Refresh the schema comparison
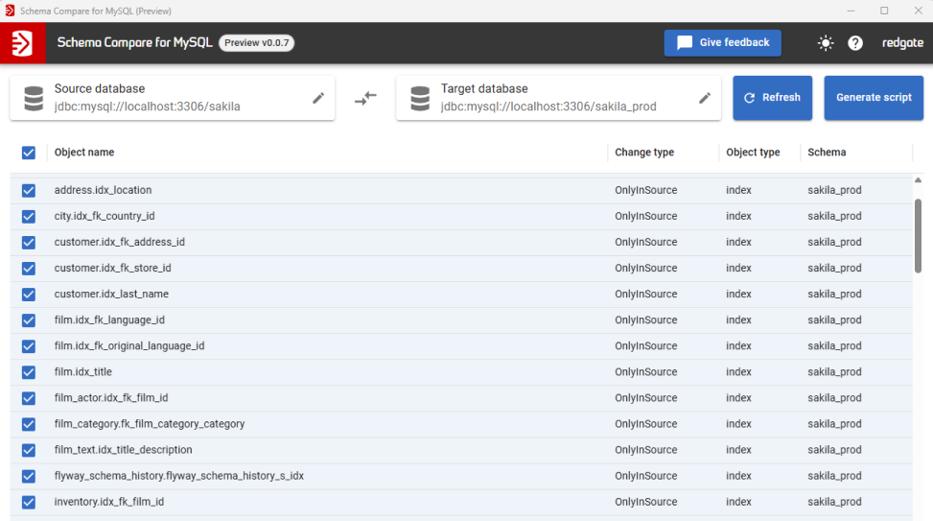Image resolution: width=933 pixels, height=521 pixels. pyautogui.click(x=772, y=98)
